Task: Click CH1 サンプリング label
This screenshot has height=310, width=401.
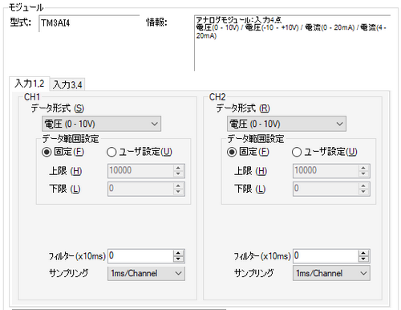Action: click(69, 273)
